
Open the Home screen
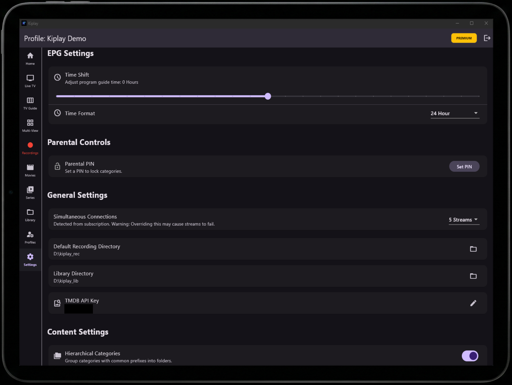pyautogui.click(x=30, y=58)
